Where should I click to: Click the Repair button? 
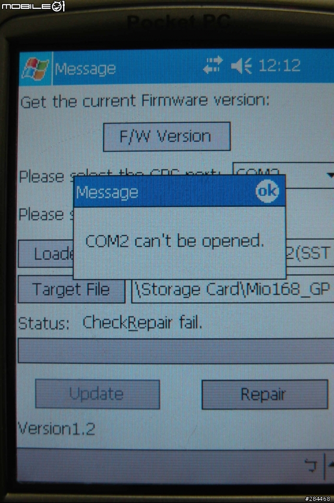265,395
